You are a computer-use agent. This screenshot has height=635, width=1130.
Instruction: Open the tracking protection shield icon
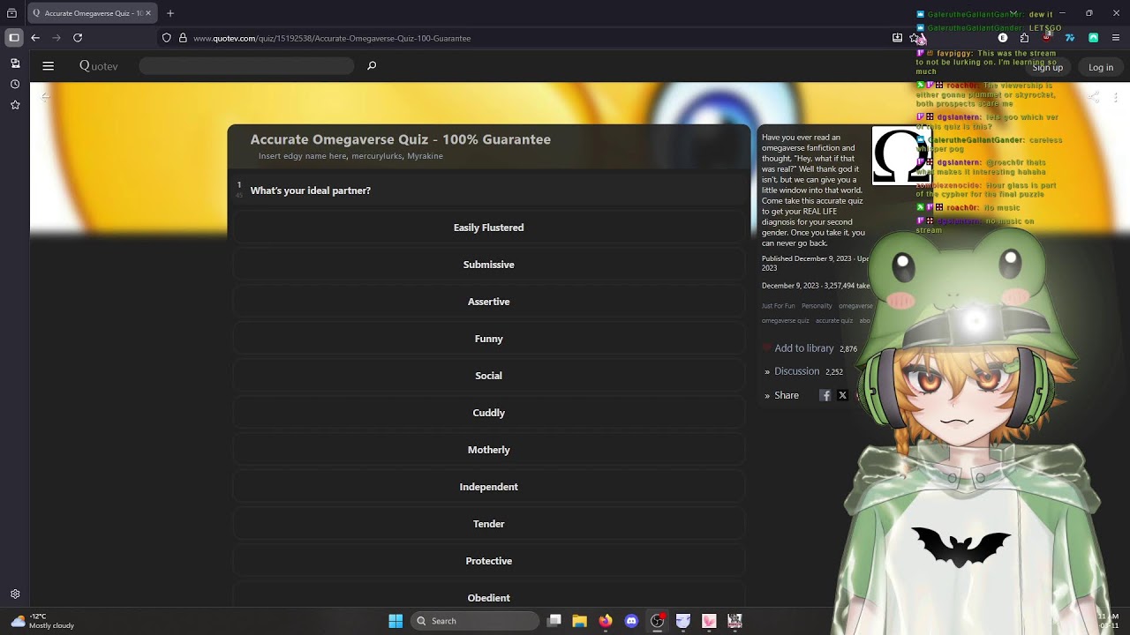click(166, 38)
